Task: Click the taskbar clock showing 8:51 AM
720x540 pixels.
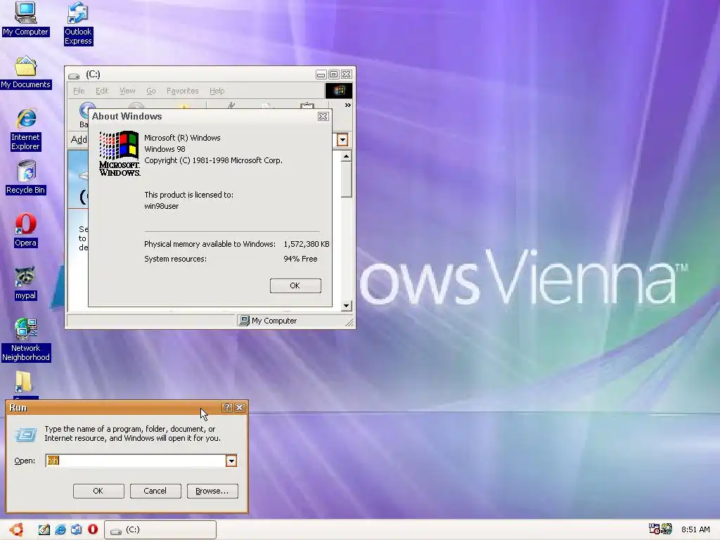Action: 695,529
